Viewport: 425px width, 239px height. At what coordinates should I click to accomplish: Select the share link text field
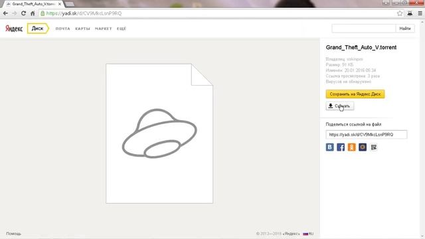[366, 134]
